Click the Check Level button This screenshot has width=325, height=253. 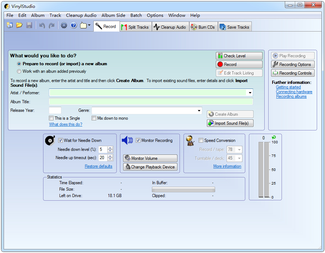click(x=239, y=56)
